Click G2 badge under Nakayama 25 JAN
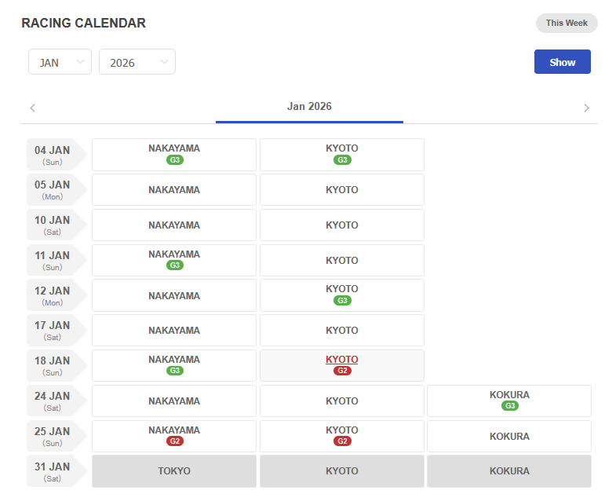Screen dimensions: 605x494 175,441
